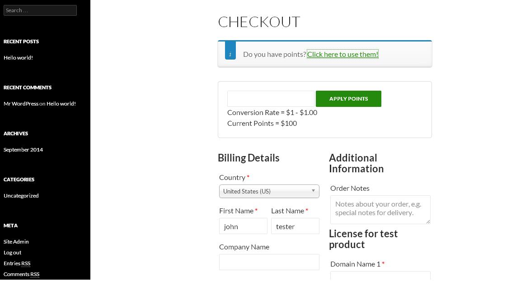This screenshot has height=281, width=516.
Task: Open the Uncategorized category
Action: [21, 196]
